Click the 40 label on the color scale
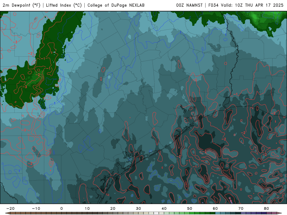 pos(164,209)
